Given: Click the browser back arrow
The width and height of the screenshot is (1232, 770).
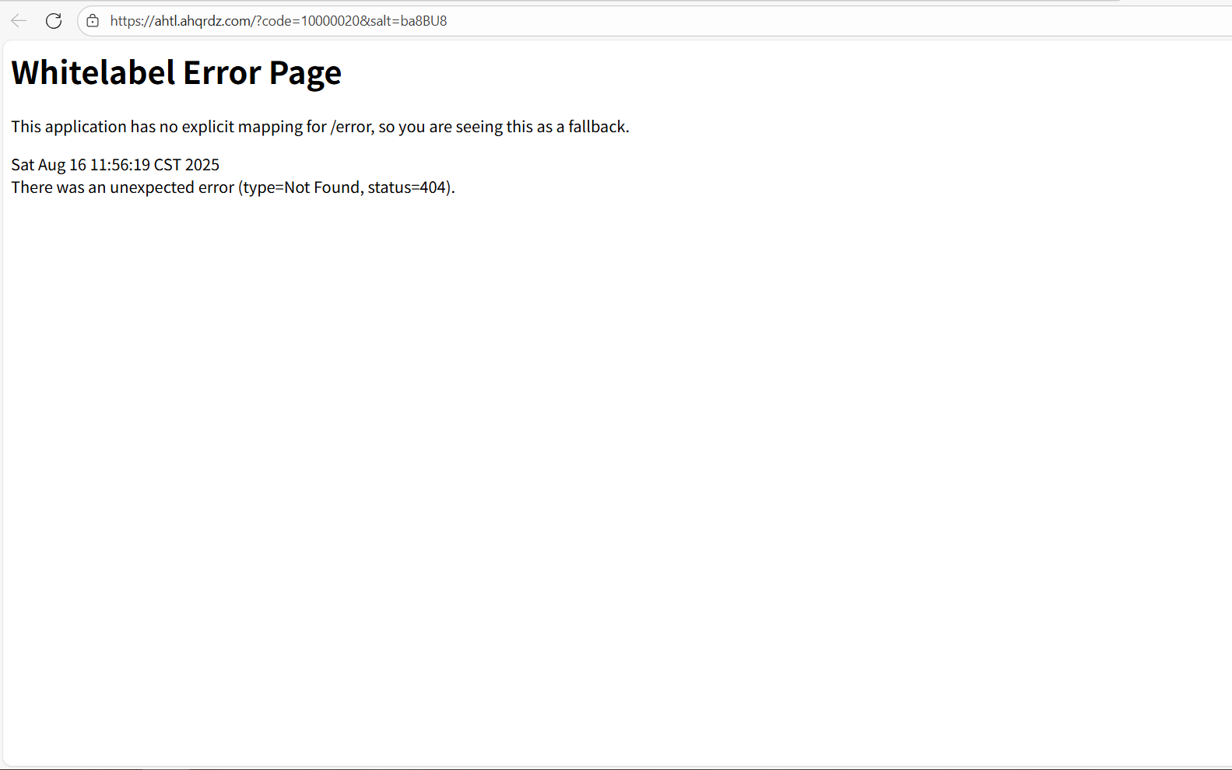Looking at the screenshot, I should [x=19, y=21].
